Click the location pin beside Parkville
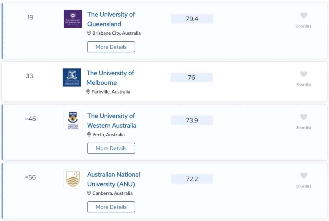The width and height of the screenshot is (329, 221). (88, 92)
